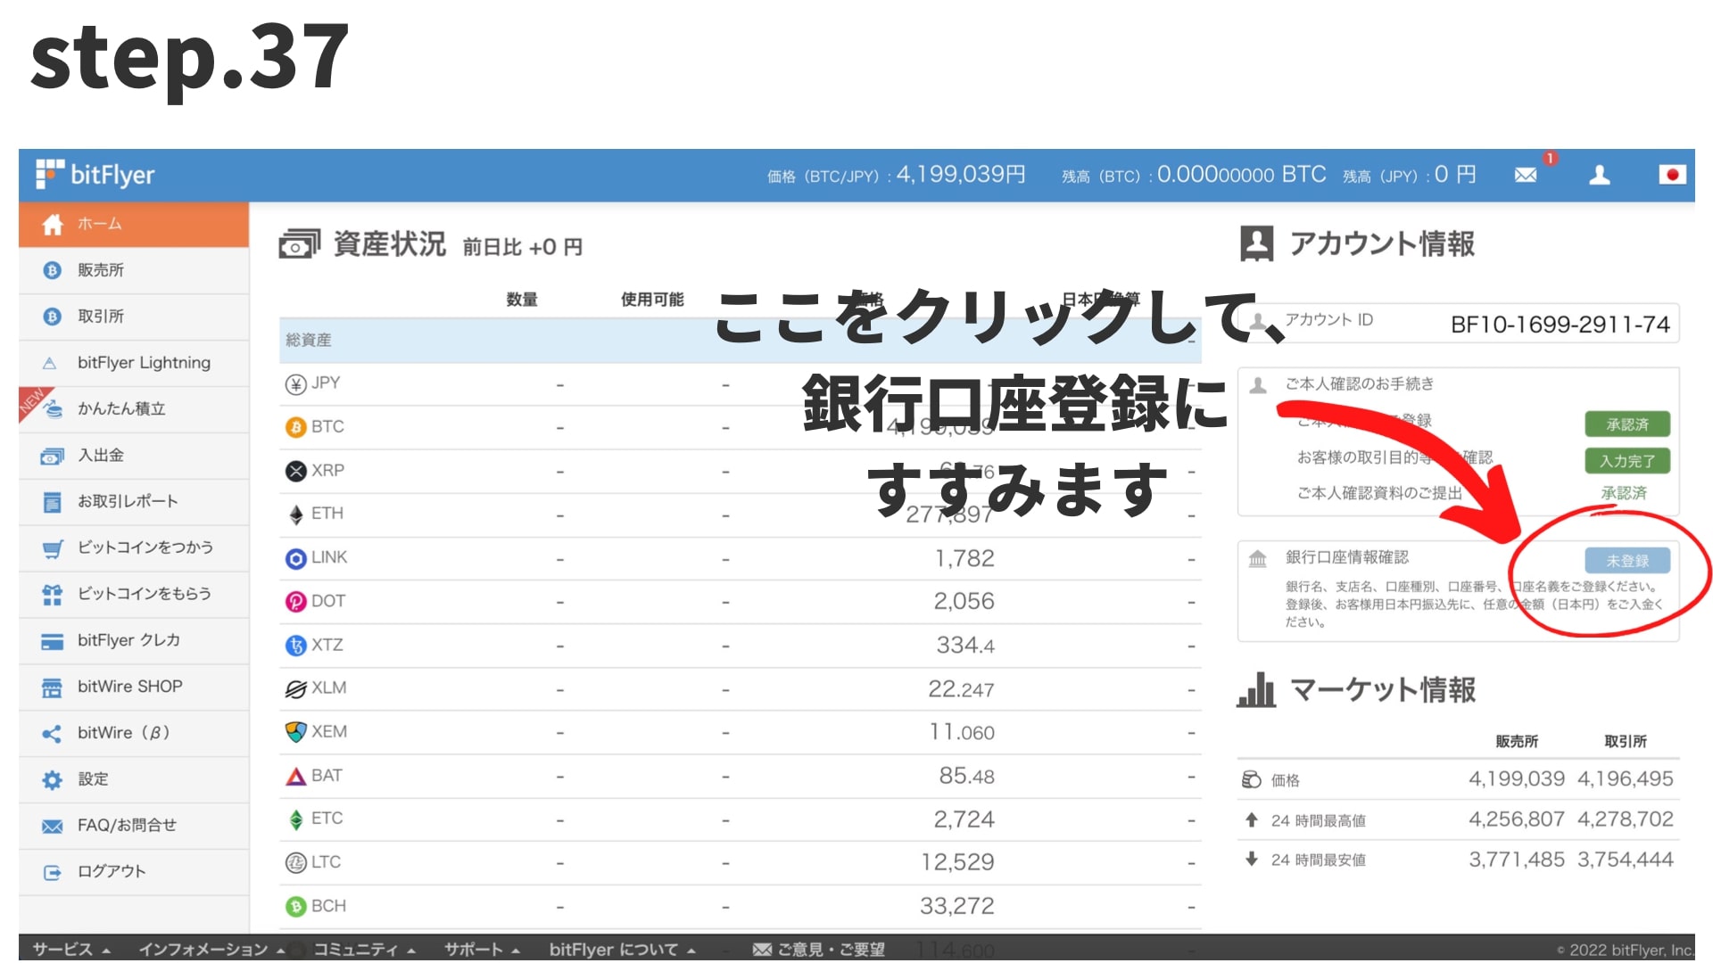The width and height of the screenshot is (1713, 963).
Task: Click the XRP coin icon
Action: [294, 470]
